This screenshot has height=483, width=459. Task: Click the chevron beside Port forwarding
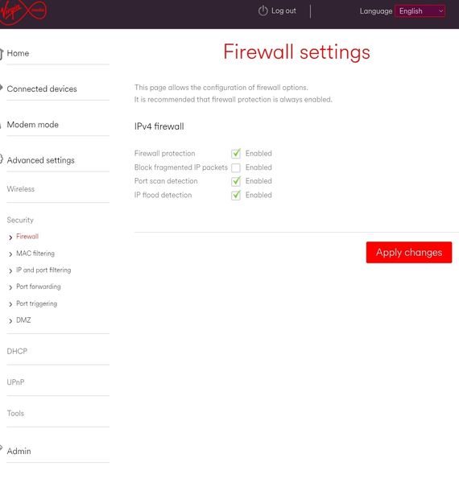pos(10,287)
